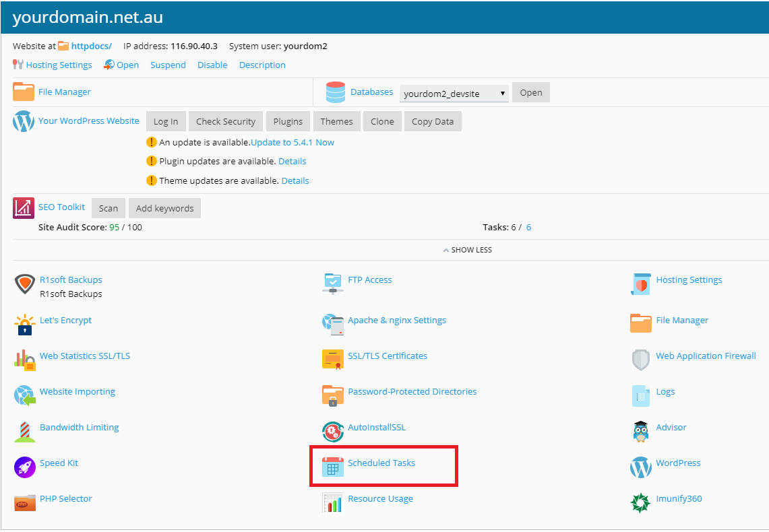The image size is (769, 532).
Task: Open Hosting Settings link in top toolbar
Action: point(59,65)
